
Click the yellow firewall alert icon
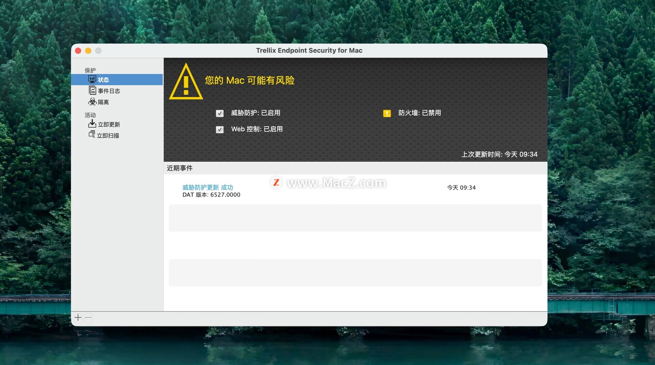tap(387, 113)
